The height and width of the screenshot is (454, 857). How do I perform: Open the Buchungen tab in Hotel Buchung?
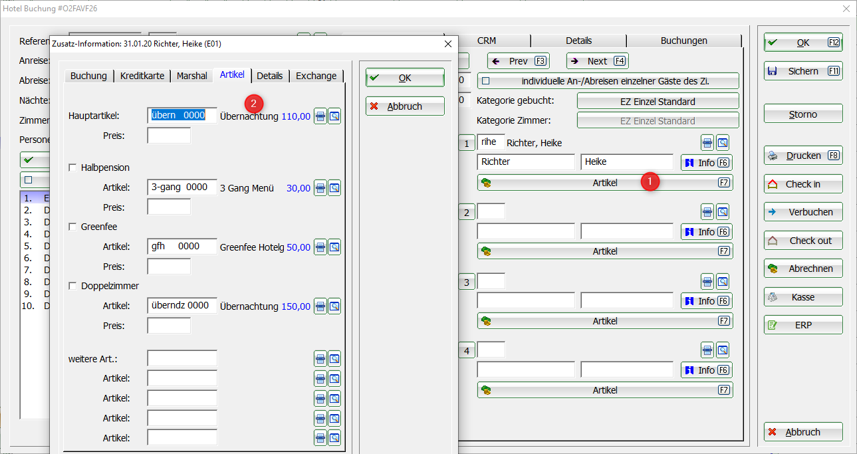(x=684, y=41)
